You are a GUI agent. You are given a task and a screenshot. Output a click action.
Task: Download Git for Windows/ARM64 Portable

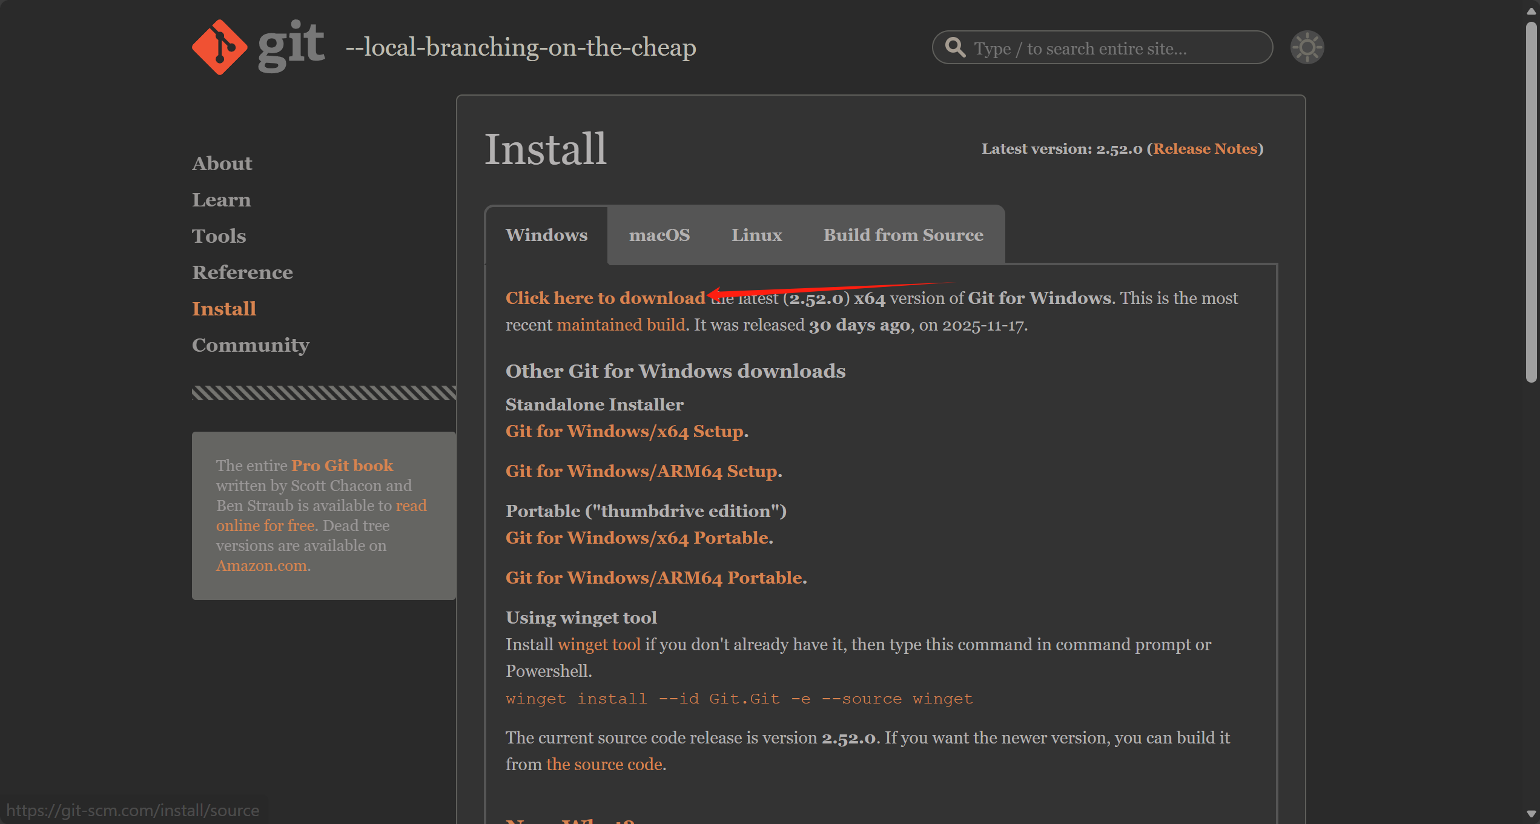653,578
